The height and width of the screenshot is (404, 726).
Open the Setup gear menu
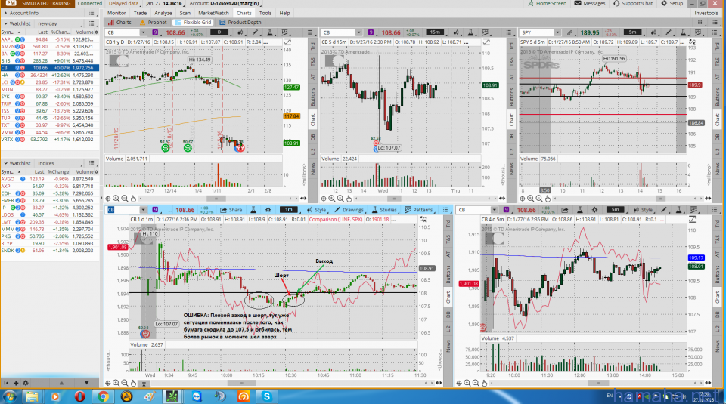coord(672,3)
